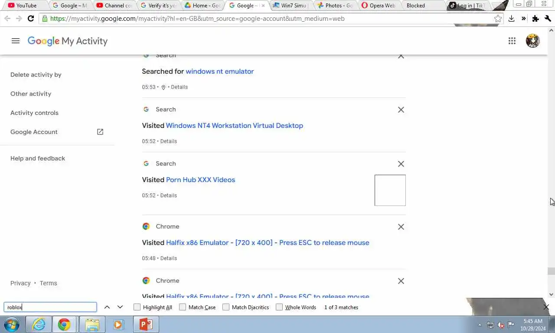The image size is (555, 333).
Task: Open Chrome from the taskbar
Action: point(64,324)
